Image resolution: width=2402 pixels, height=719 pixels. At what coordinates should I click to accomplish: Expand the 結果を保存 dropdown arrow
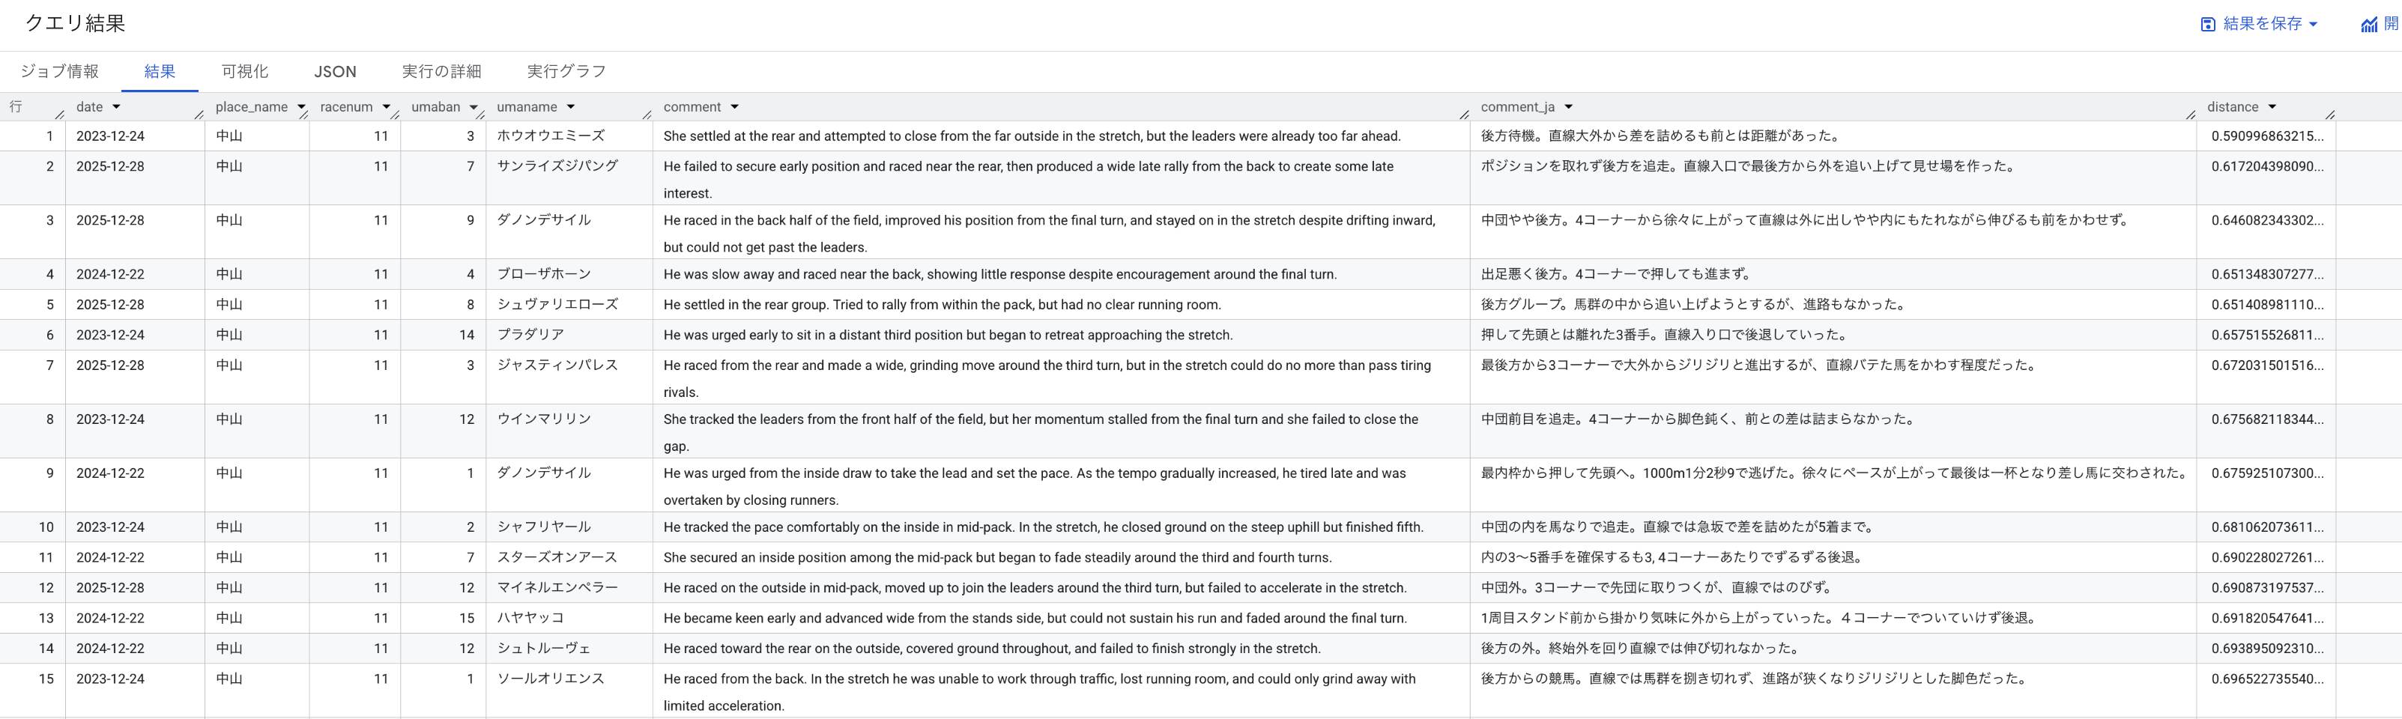(2314, 24)
